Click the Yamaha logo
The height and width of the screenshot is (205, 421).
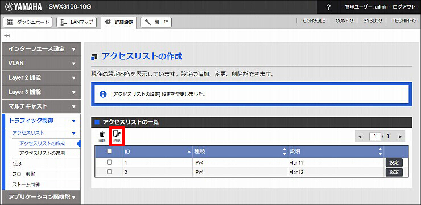pyautogui.click(x=23, y=7)
